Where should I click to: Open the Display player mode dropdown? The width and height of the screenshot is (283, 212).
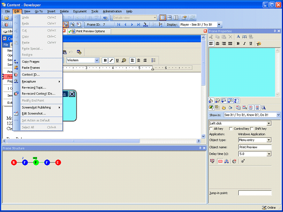(x=219, y=25)
